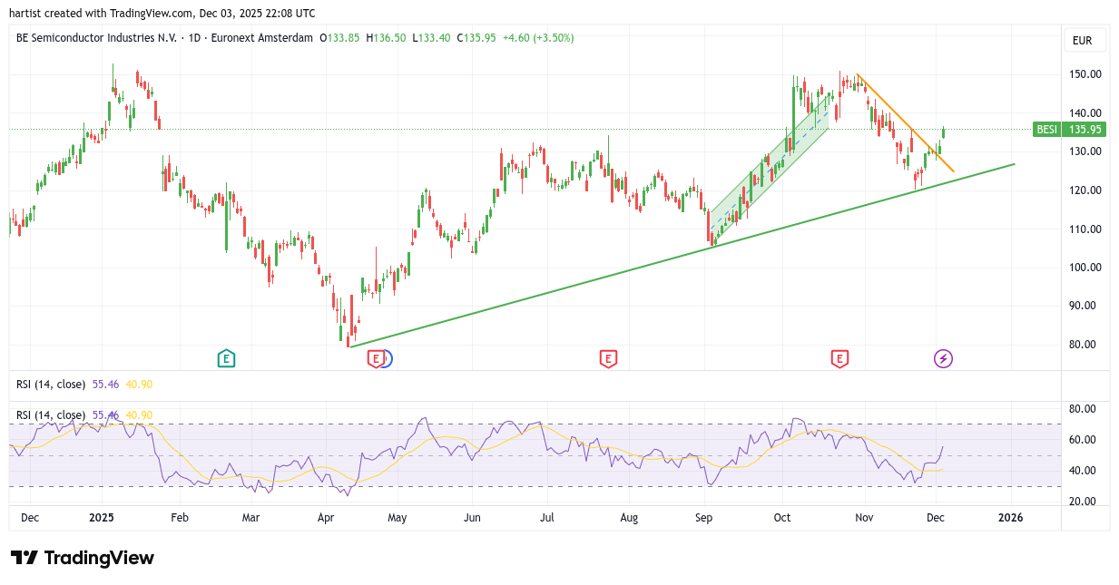The height and width of the screenshot is (585, 1119).
Task: Click the 2025 label on time axis
Action: (x=101, y=518)
